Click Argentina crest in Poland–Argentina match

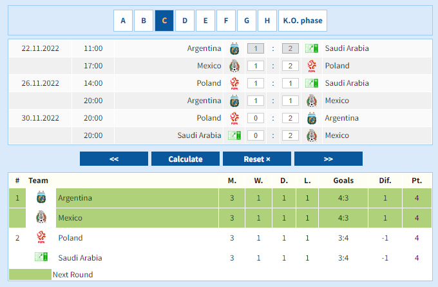click(x=312, y=118)
